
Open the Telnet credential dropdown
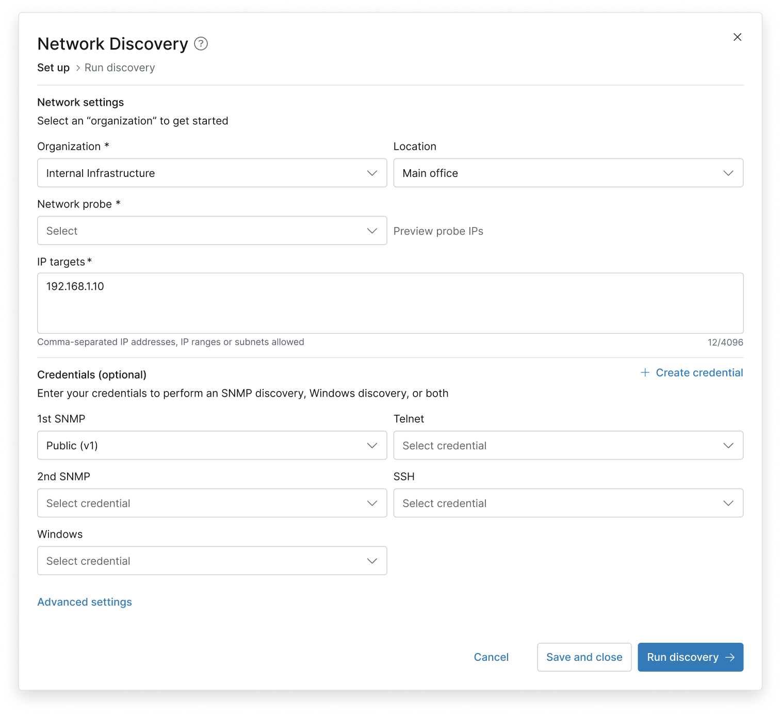pos(568,445)
